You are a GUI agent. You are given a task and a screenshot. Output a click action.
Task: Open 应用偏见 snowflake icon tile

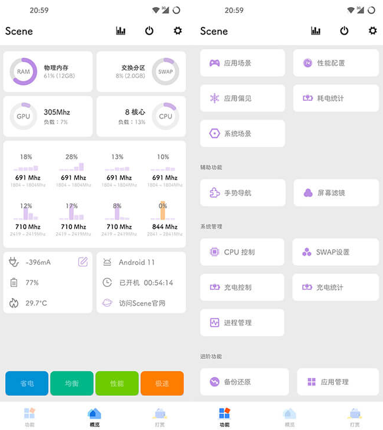[242, 99]
